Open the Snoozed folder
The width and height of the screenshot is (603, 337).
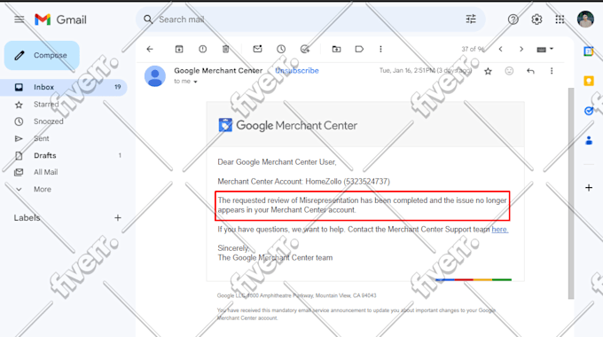coord(64,121)
